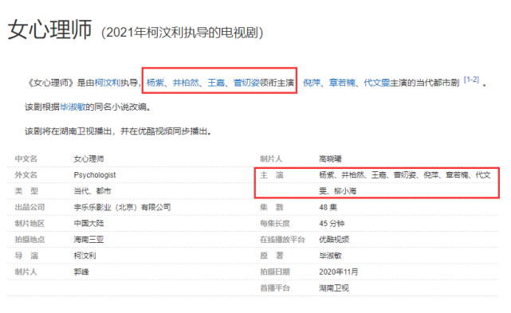
Task: Open the blue 章若楠 link
Action: (342, 83)
